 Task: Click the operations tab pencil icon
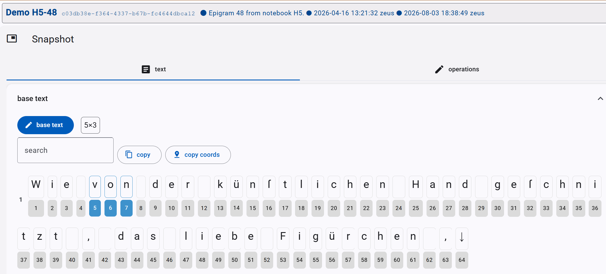[439, 69]
